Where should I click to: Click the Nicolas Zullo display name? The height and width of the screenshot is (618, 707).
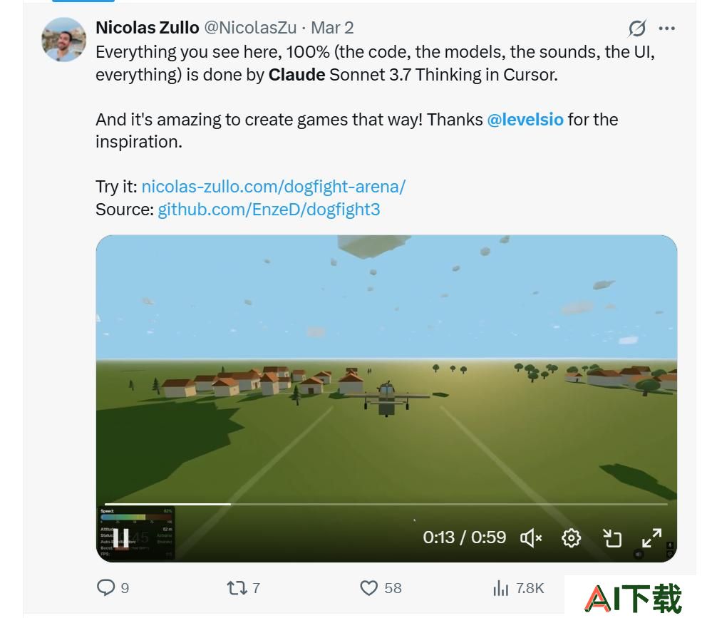pos(148,28)
